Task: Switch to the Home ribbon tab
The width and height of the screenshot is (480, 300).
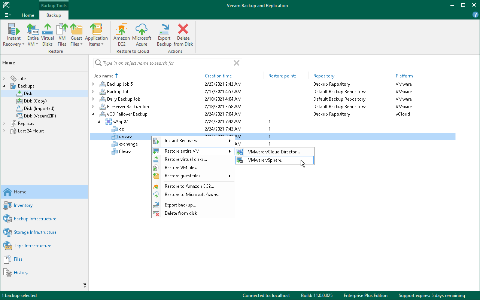Action: tap(28, 15)
